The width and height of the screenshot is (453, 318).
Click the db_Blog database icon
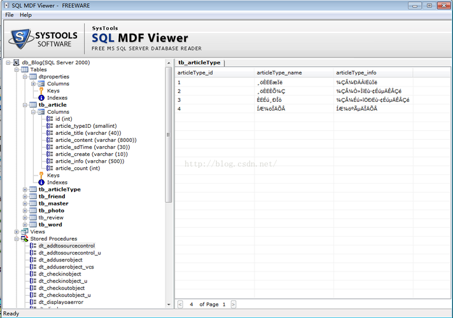point(16,62)
